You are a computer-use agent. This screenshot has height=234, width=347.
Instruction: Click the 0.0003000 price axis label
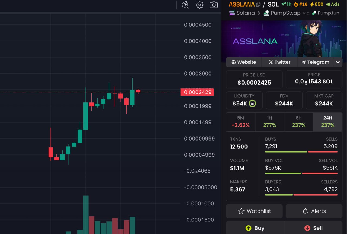[198, 74]
